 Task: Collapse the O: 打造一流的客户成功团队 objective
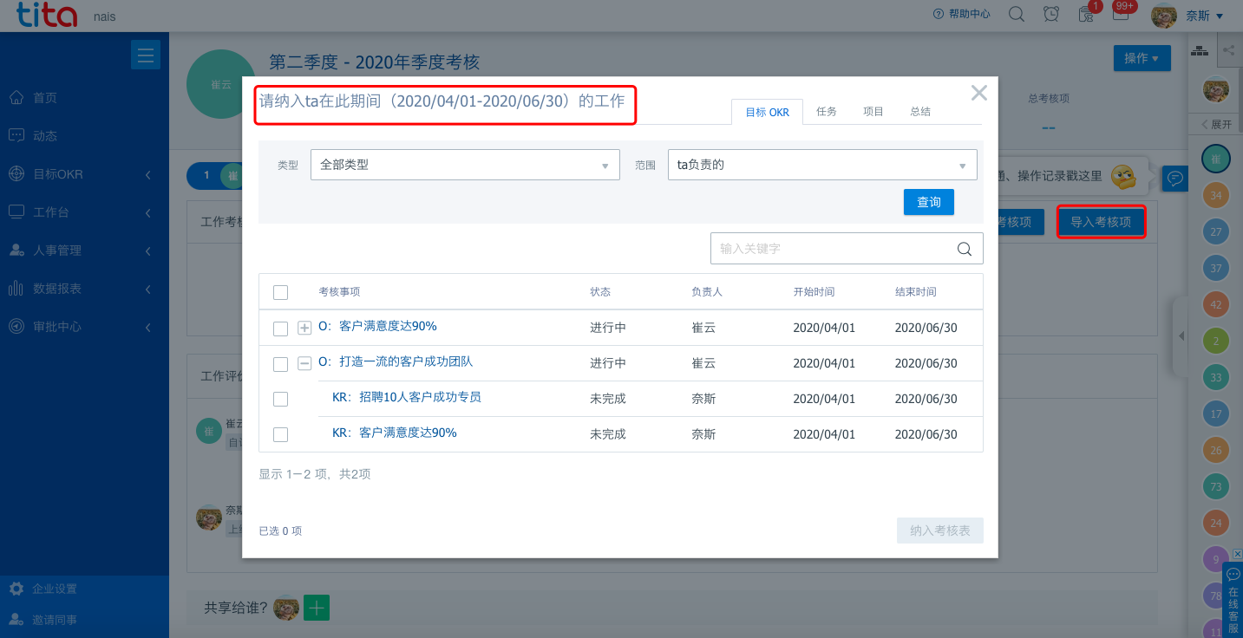click(304, 364)
